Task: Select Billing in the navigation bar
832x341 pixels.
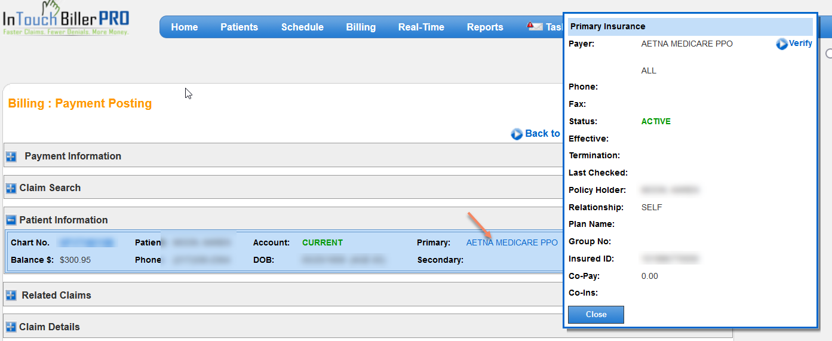Action: click(361, 27)
